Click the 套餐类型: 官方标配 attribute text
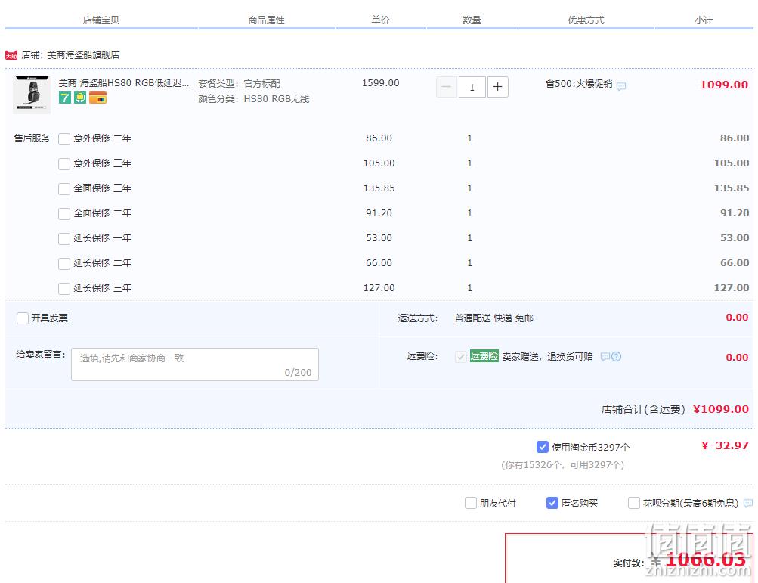This screenshot has height=583, width=758. pyautogui.click(x=240, y=84)
